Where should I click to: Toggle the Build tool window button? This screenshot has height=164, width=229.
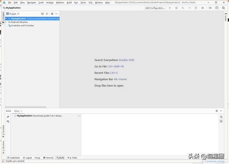point(60,158)
